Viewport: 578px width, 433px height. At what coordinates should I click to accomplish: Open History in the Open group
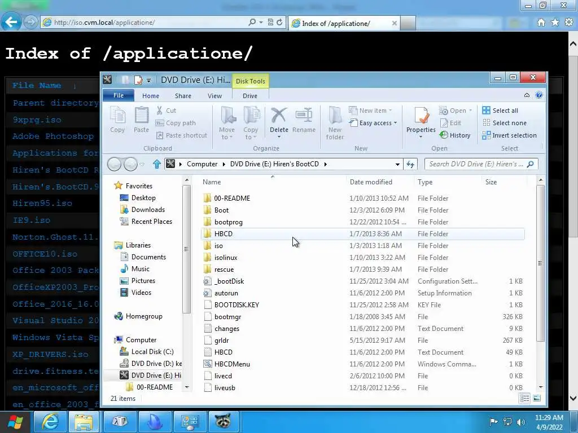[x=455, y=135]
